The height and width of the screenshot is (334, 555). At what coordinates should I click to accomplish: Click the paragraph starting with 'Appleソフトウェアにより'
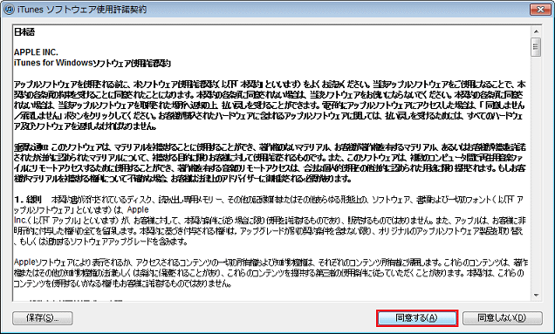coord(271,273)
